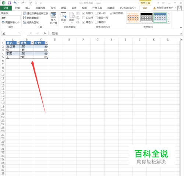The height and width of the screenshot is (176, 184).
Task: Click the confirm checkmark in formula bar
Action: (38, 33)
